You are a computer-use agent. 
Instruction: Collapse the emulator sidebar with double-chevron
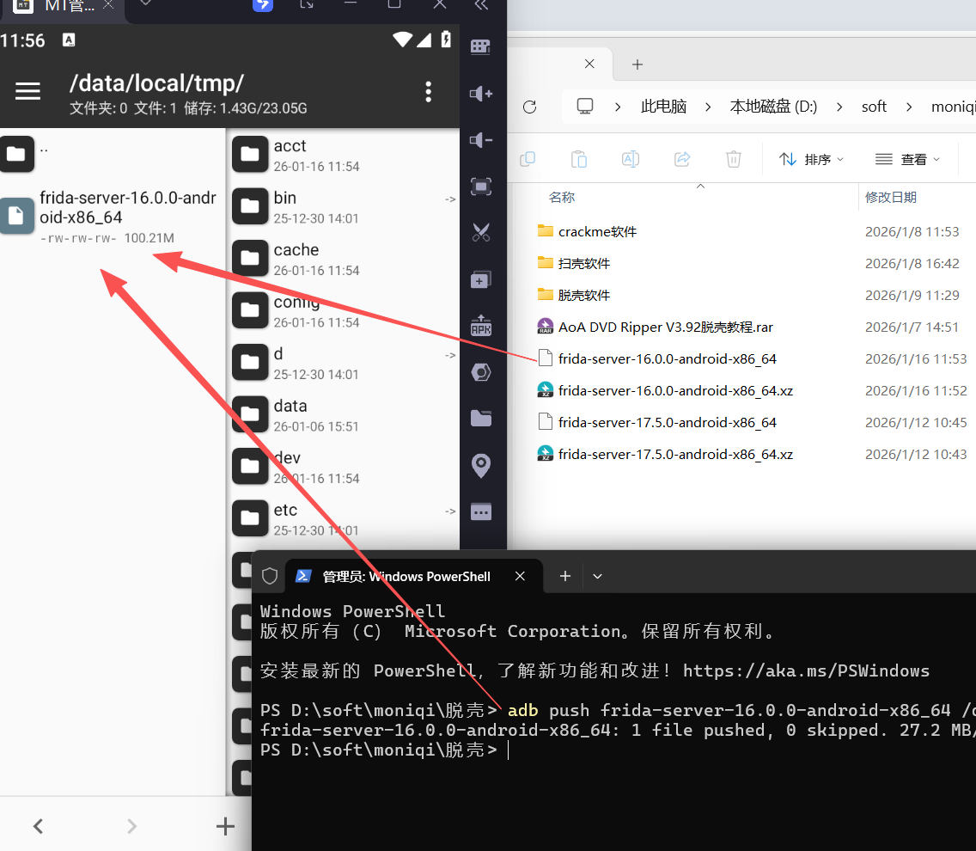(x=480, y=6)
